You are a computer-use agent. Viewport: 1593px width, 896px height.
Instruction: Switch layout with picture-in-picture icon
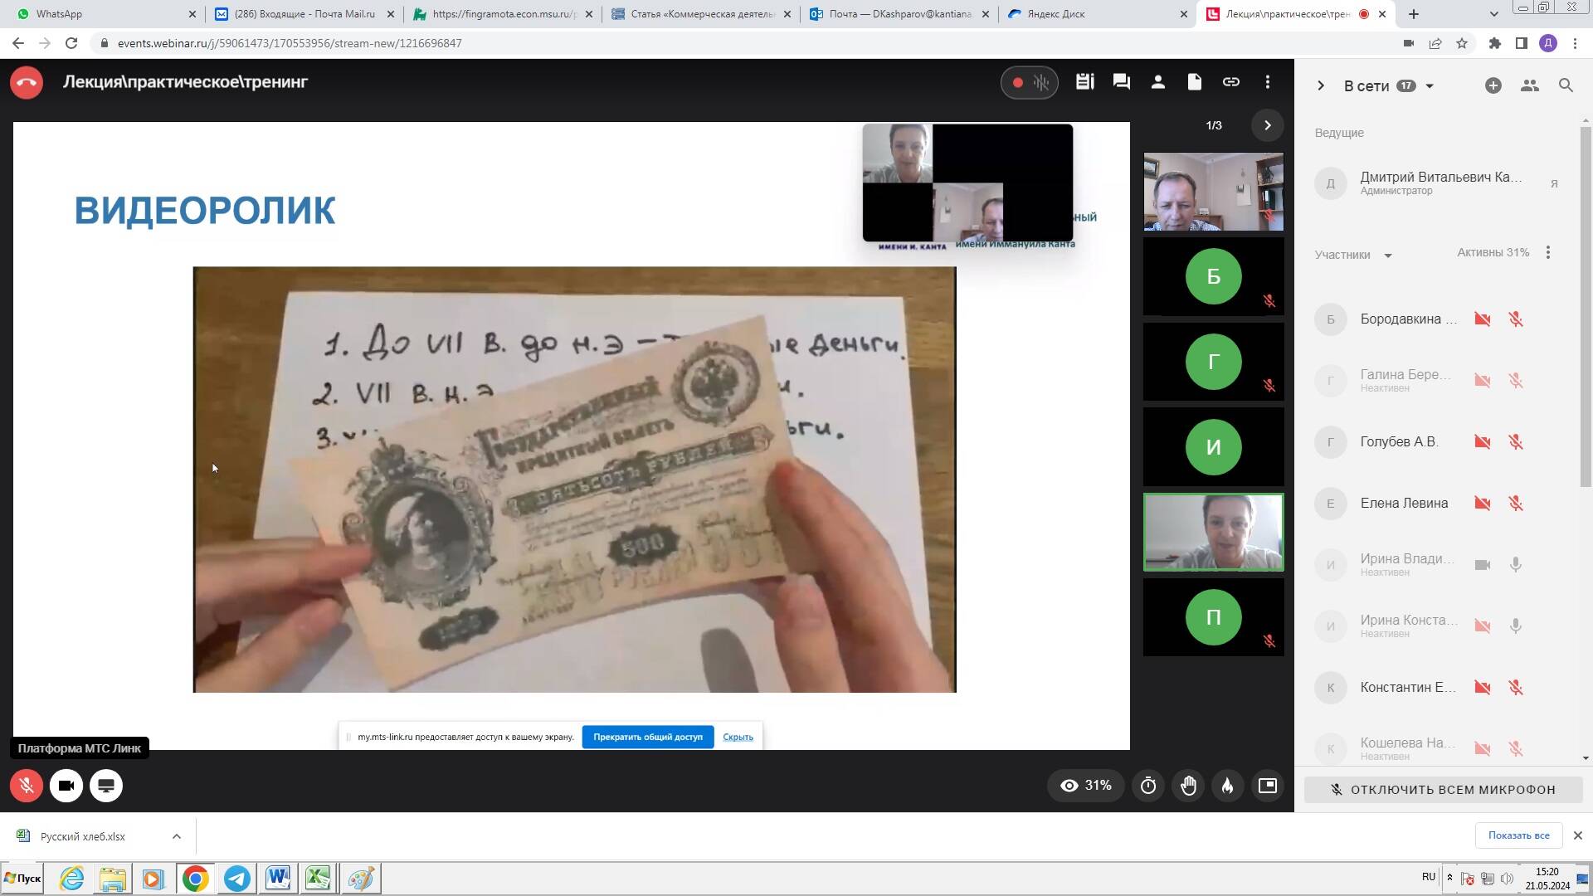pos(1268,786)
